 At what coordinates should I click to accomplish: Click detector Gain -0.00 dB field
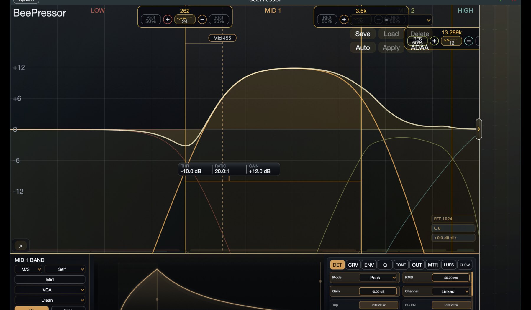[378, 291]
